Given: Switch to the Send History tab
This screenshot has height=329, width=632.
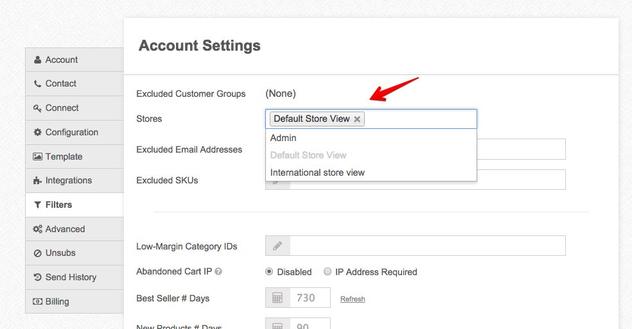Looking at the screenshot, I should click(x=71, y=277).
